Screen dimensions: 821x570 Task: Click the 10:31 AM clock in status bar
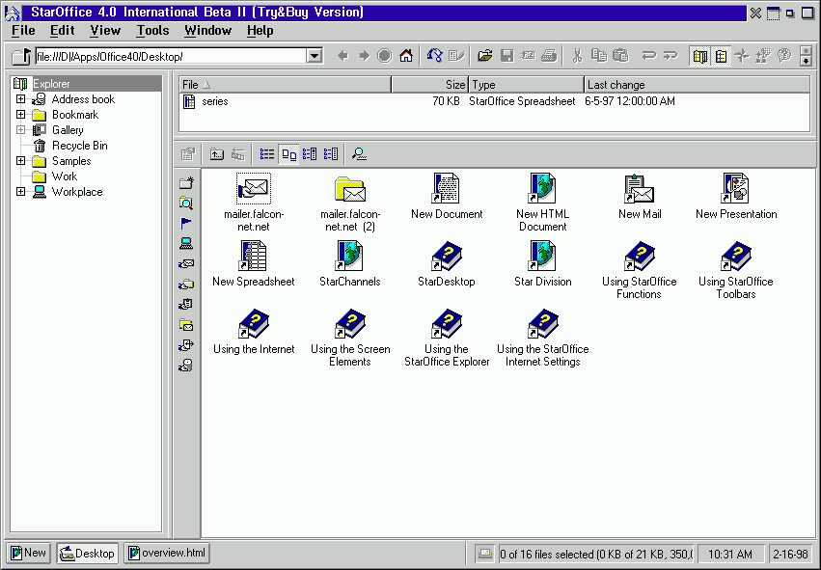(x=730, y=554)
